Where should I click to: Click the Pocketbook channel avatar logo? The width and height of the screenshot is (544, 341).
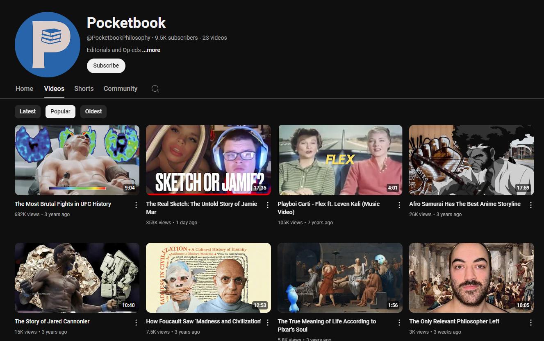tap(48, 45)
